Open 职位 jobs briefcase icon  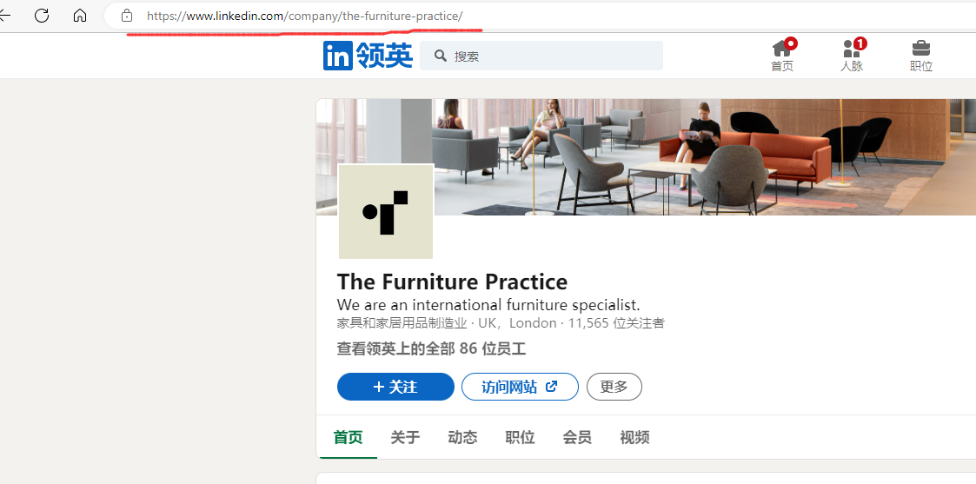pyautogui.click(x=921, y=56)
